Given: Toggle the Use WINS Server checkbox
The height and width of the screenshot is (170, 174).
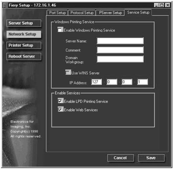Looking at the screenshot, I should click(x=68, y=72).
